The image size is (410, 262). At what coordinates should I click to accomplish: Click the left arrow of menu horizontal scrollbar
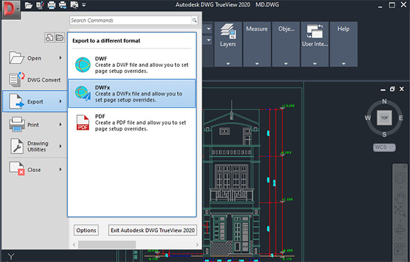pyautogui.click(x=74, y=244)
